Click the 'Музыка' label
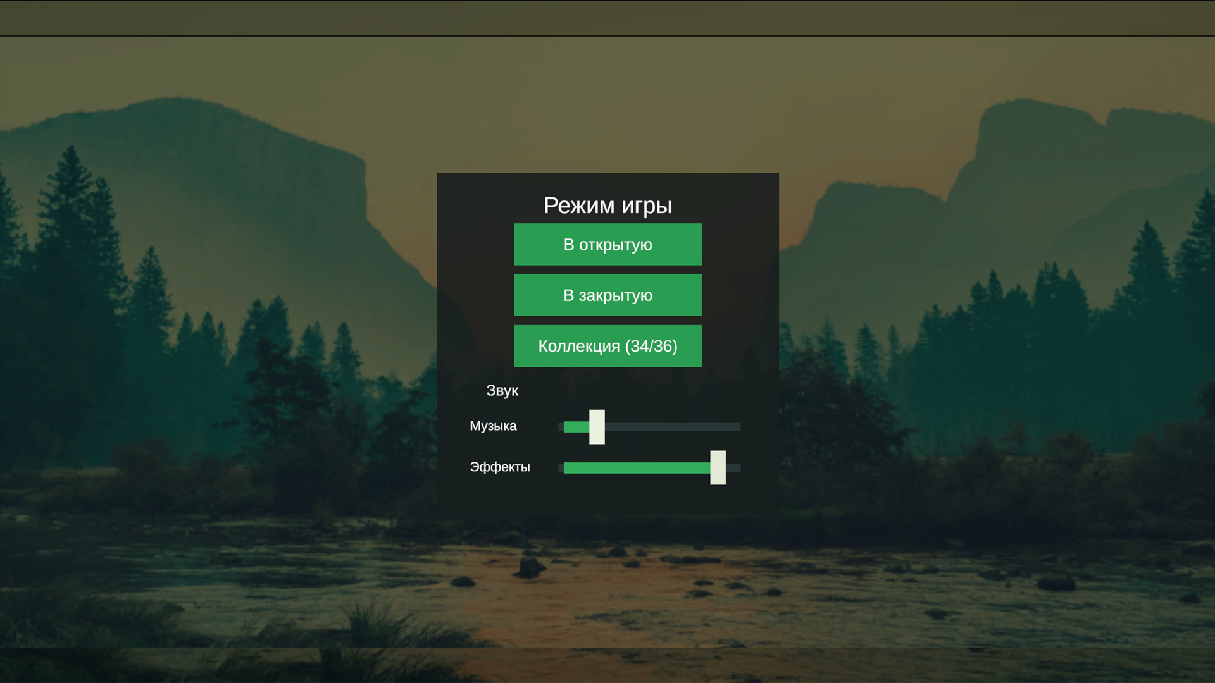 click(x=493, y=426)
